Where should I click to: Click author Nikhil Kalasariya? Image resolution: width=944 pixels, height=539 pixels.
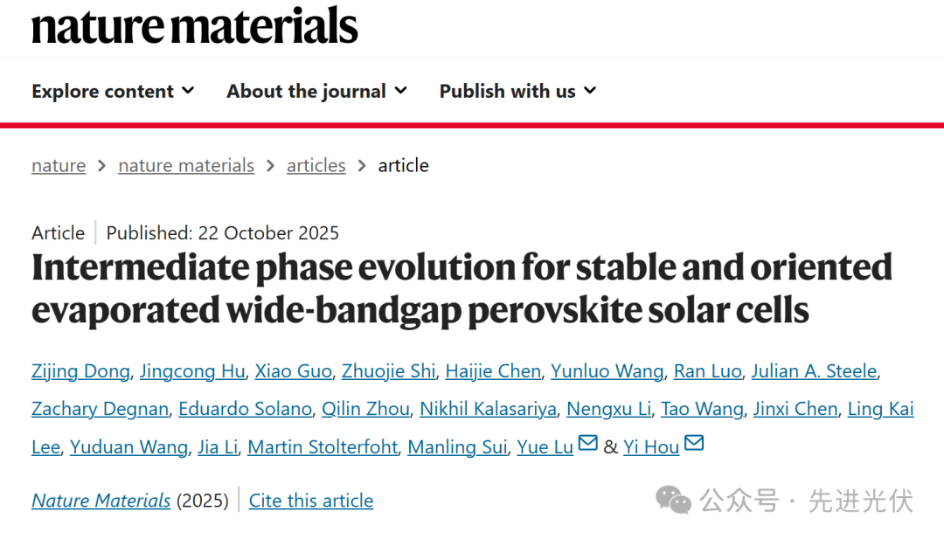click(x=488, y=409)
